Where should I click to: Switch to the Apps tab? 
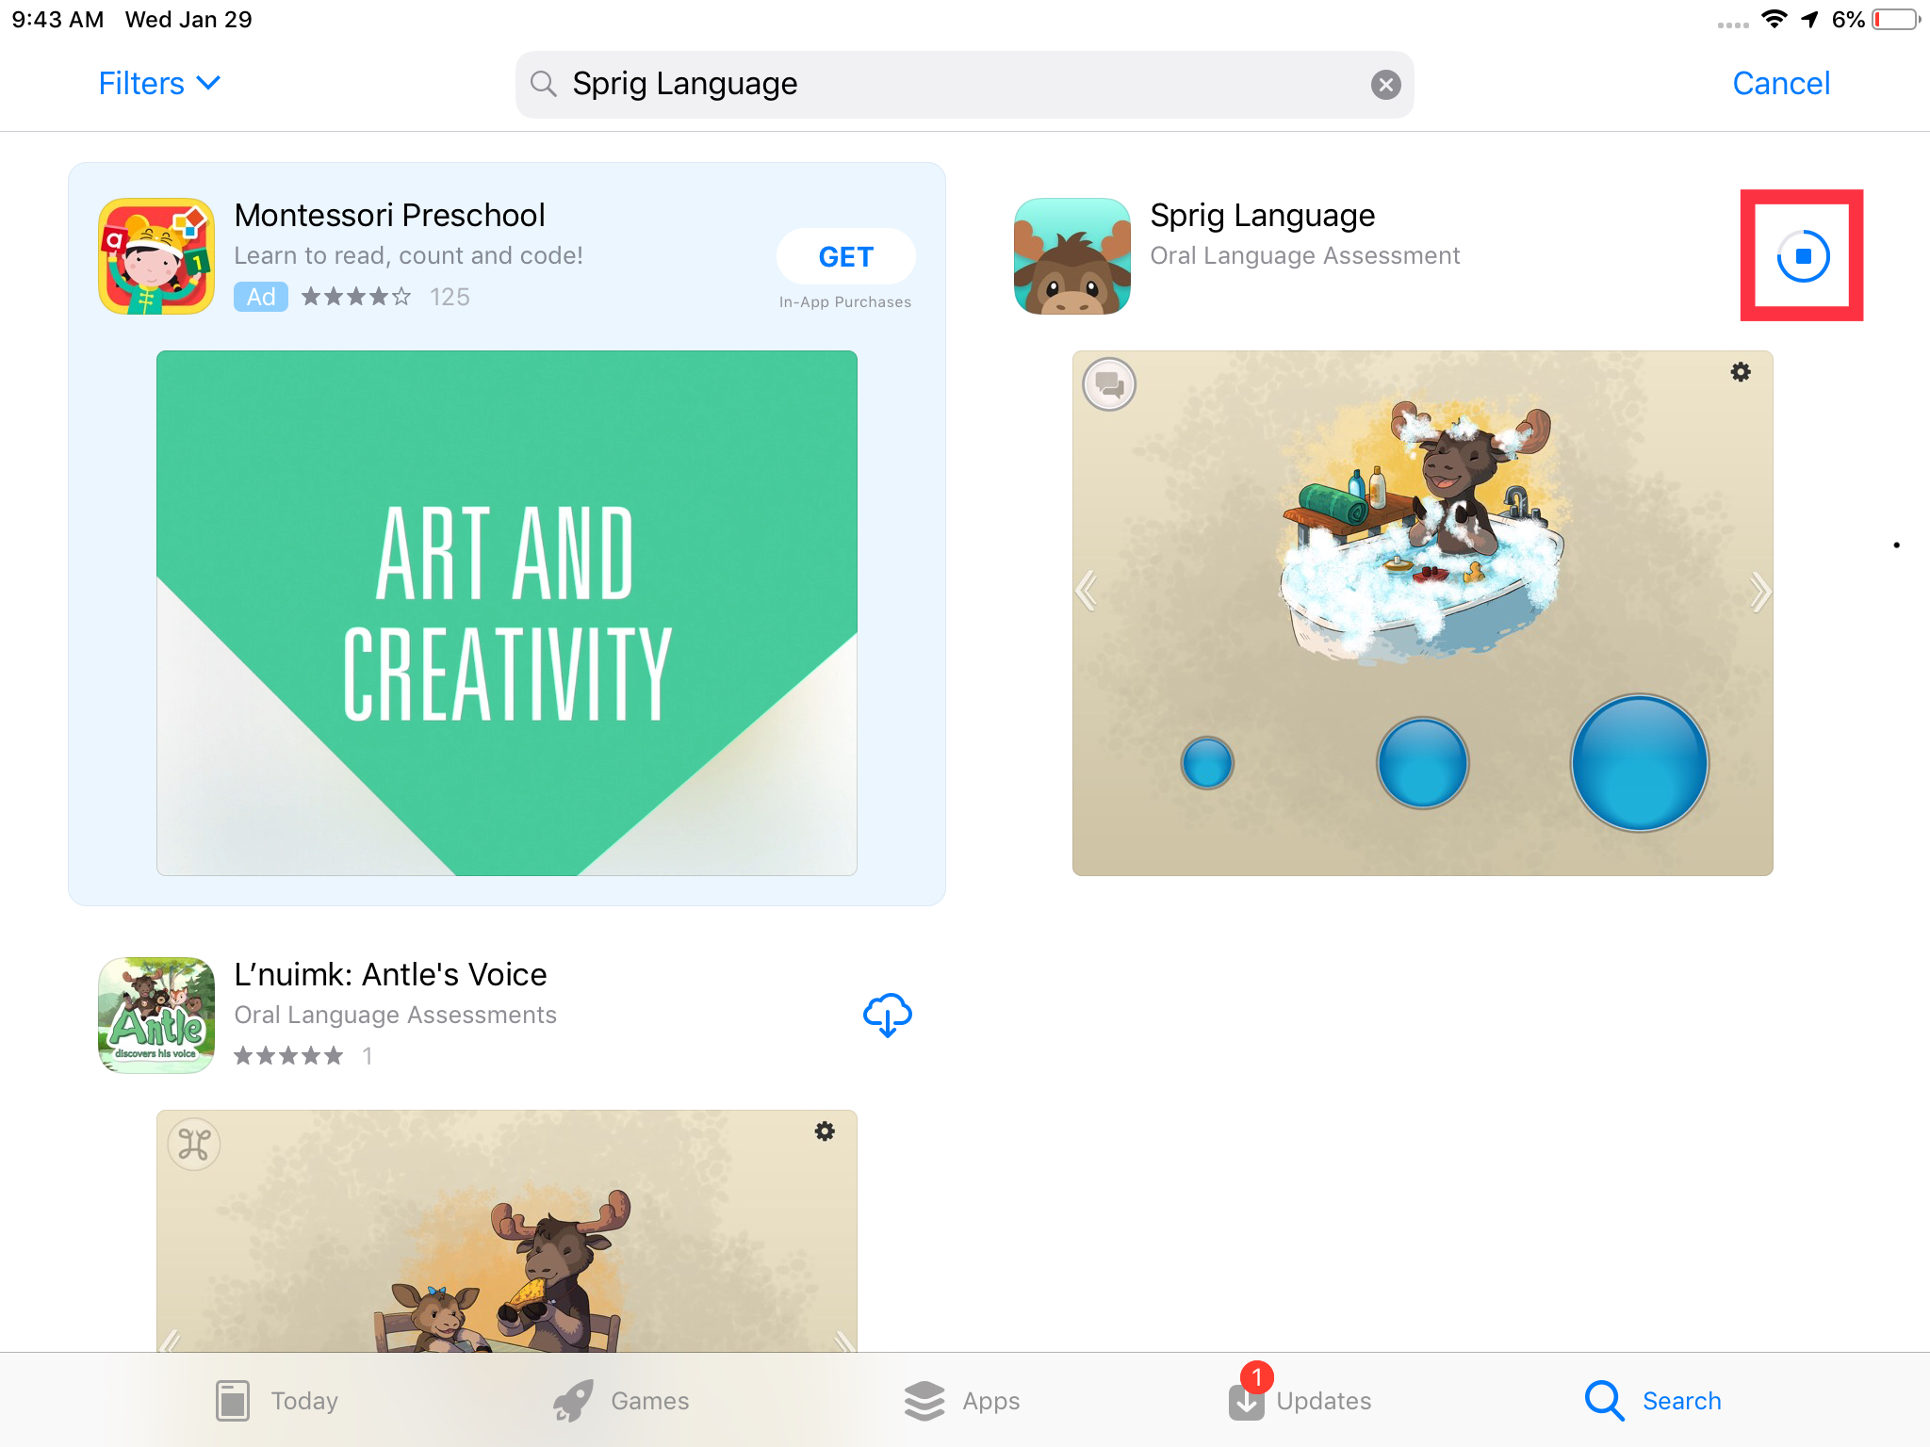coord(961,1401)
